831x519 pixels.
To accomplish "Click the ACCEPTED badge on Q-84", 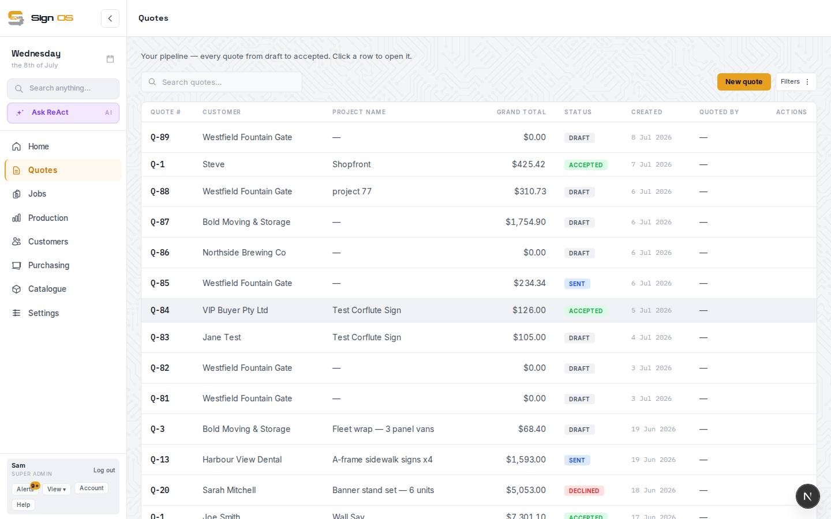I will (x=586, y=311).
